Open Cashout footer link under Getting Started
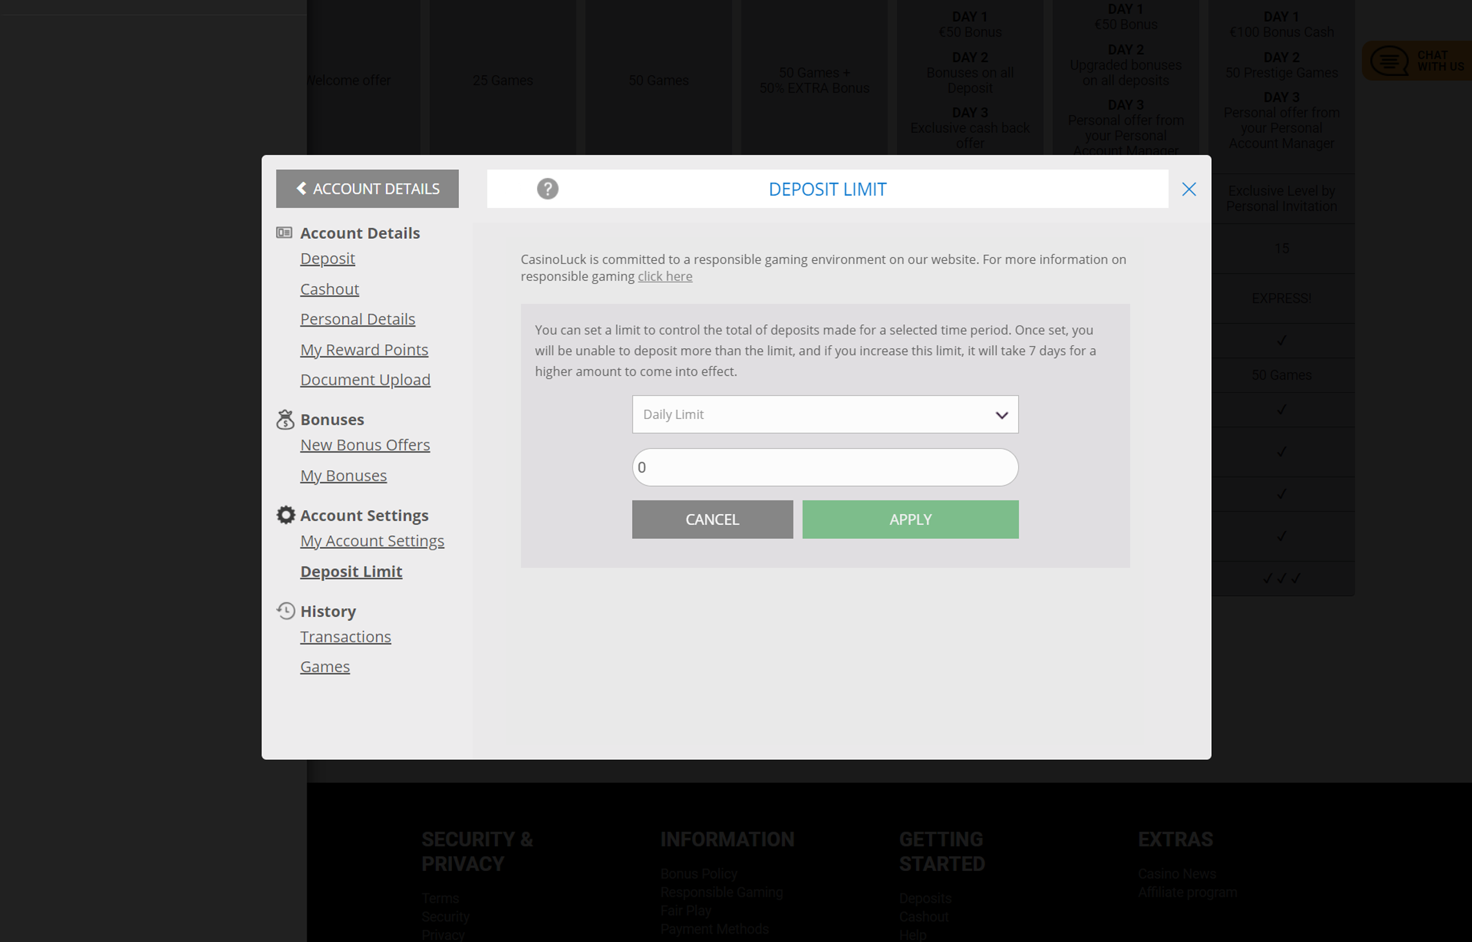This screenshot has height=942, width=1472. click(924, 917)
